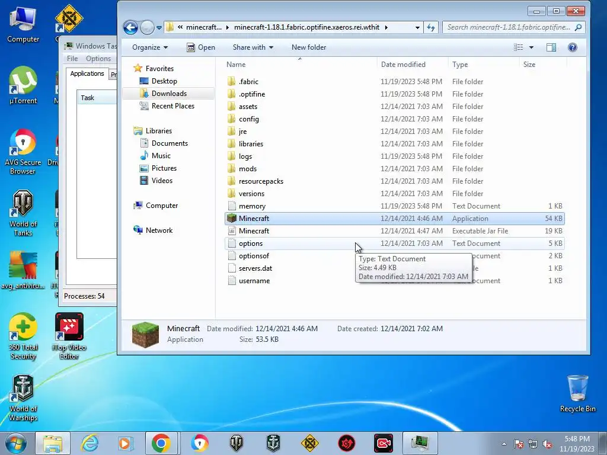Open the view options dropdown arrow
607x455 pixels.
coord(531,47)
